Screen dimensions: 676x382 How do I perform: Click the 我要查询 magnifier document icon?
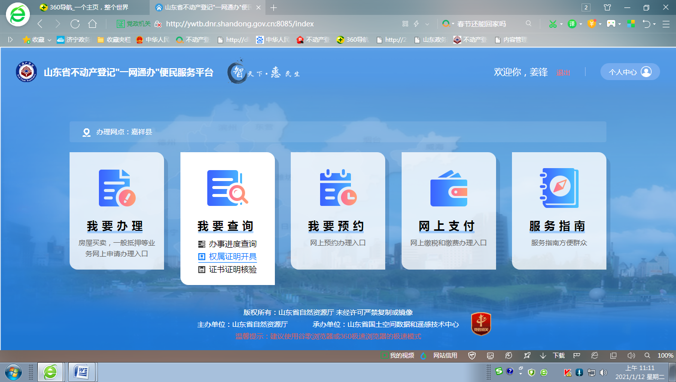click(227, 188)
